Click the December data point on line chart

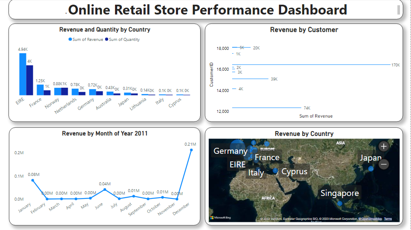tap(191, 150)
